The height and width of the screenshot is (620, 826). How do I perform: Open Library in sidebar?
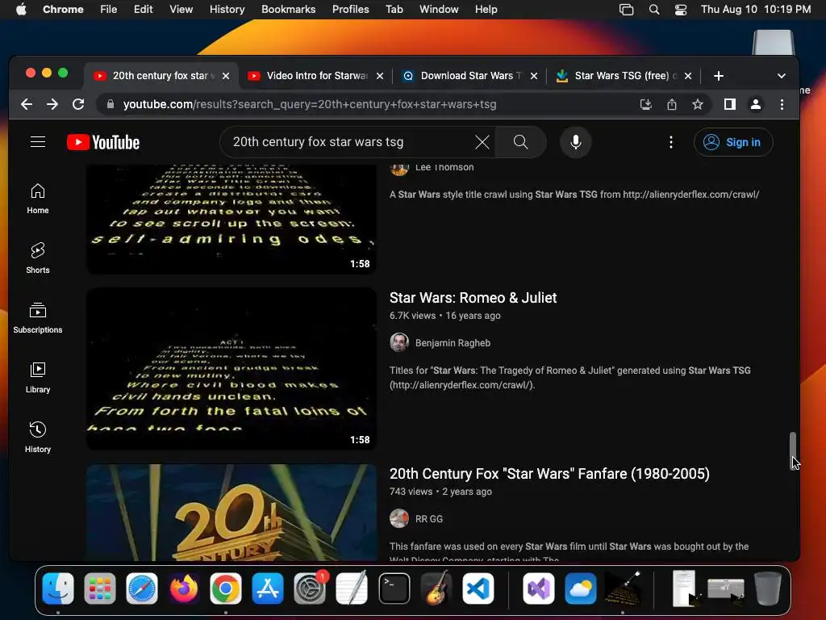pyautogui.click(x=38, y=378)
